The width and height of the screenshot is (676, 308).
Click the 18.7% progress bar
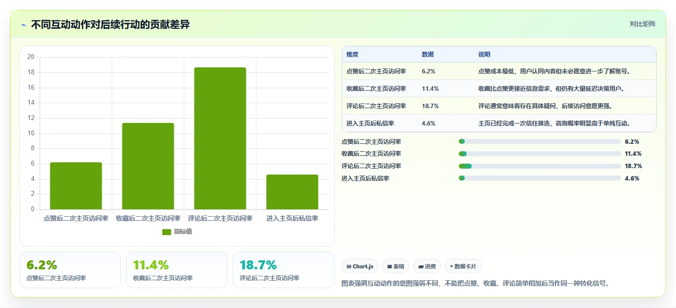[x=540, y=166]
